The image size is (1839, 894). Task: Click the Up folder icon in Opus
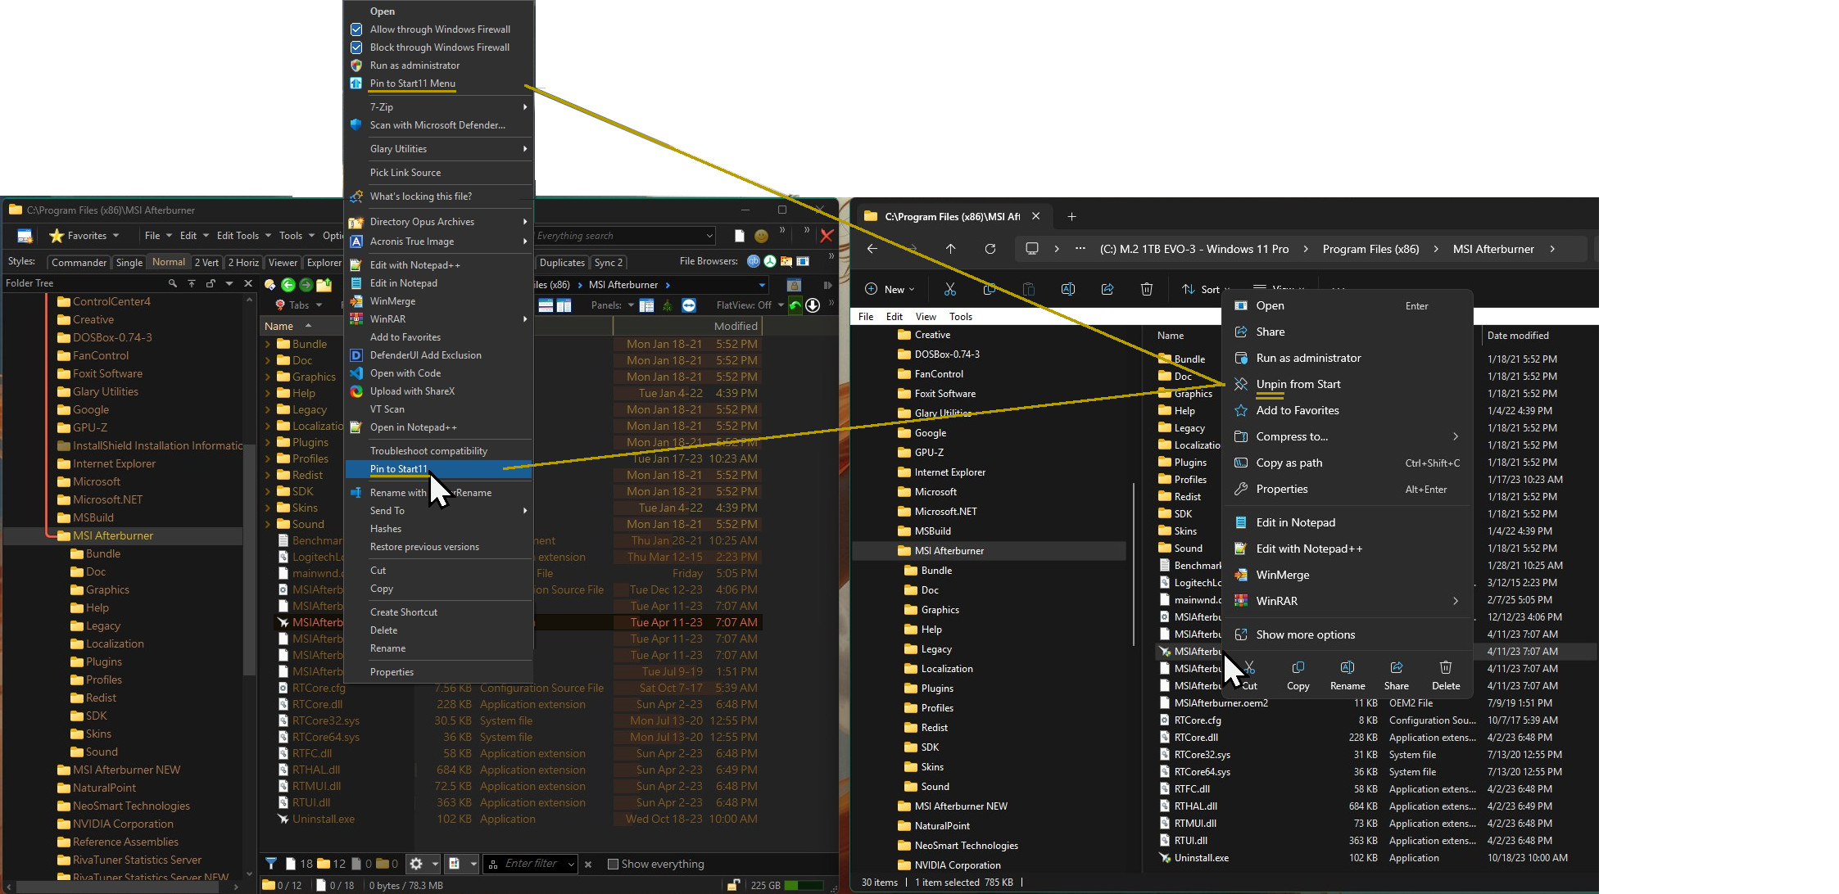[x=324, y=285]
